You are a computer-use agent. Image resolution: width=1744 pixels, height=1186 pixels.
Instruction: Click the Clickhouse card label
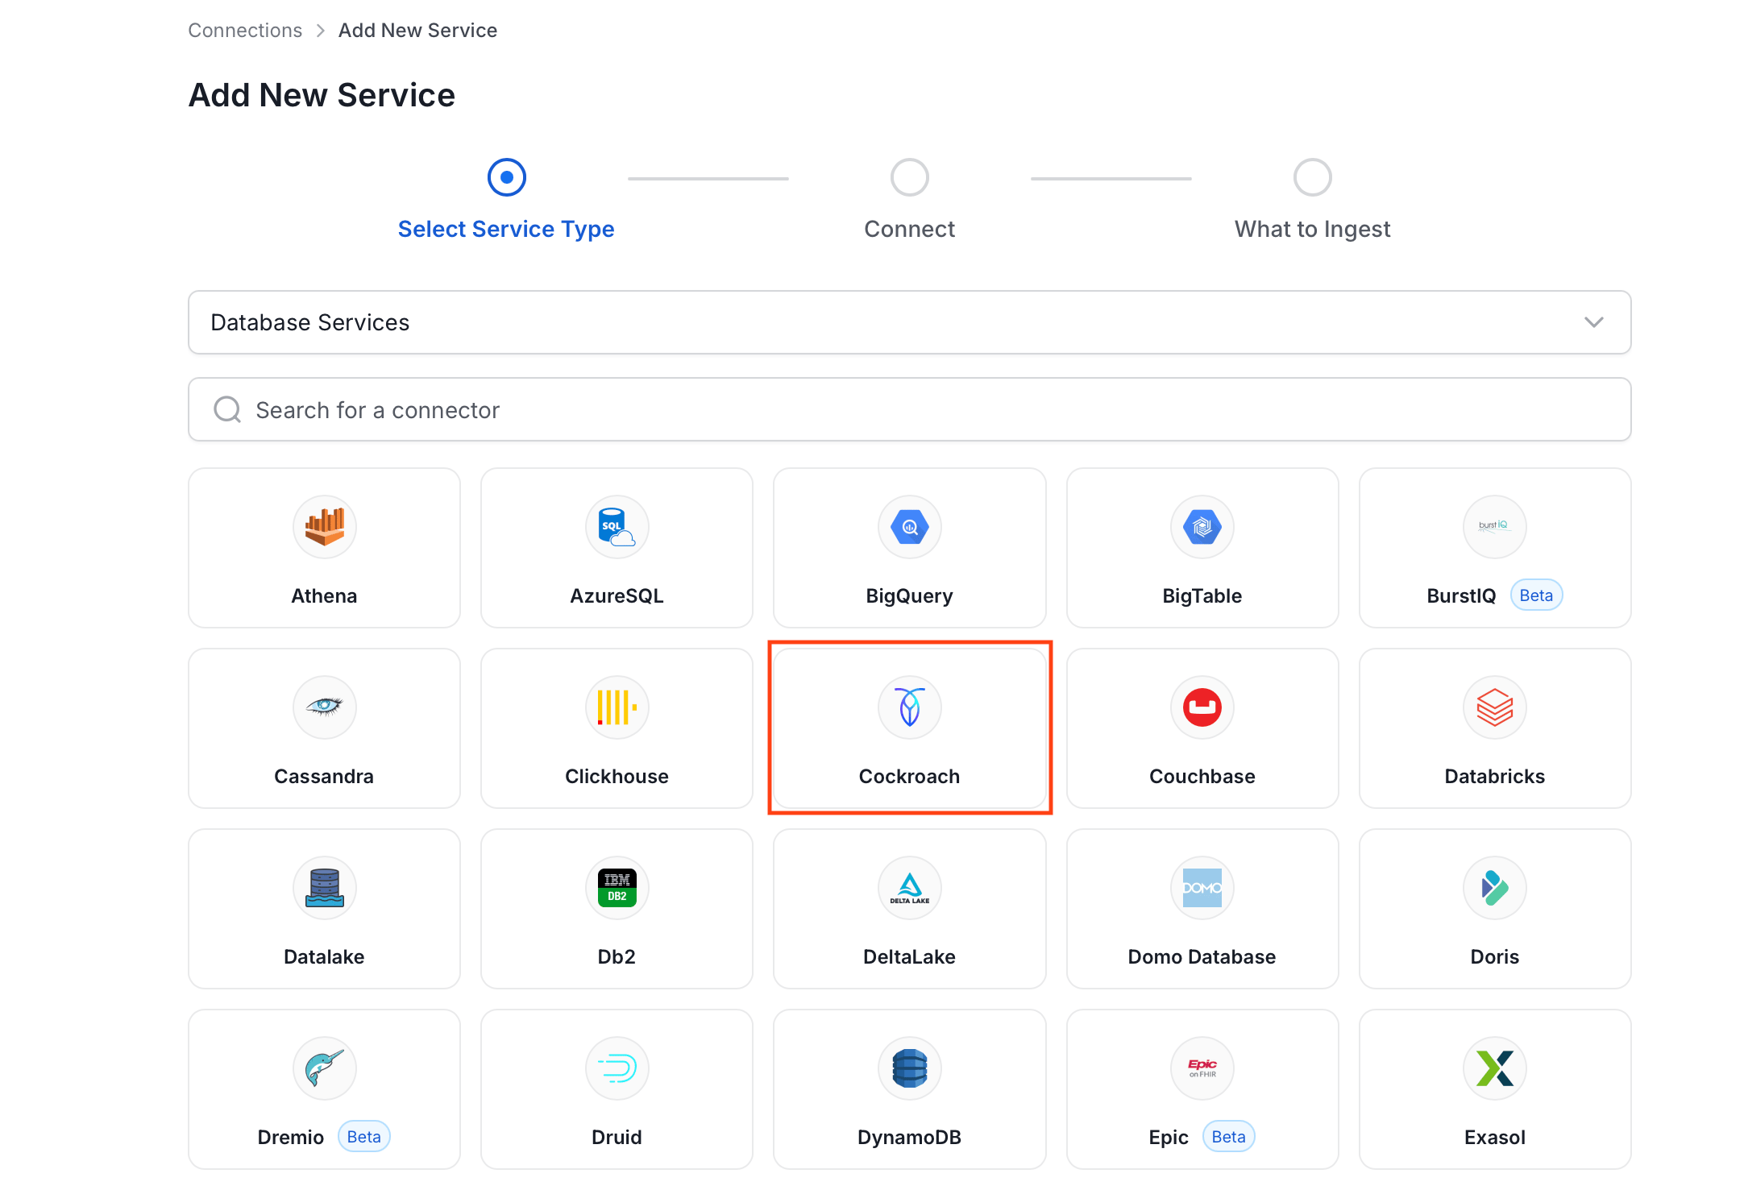point(617,776)
